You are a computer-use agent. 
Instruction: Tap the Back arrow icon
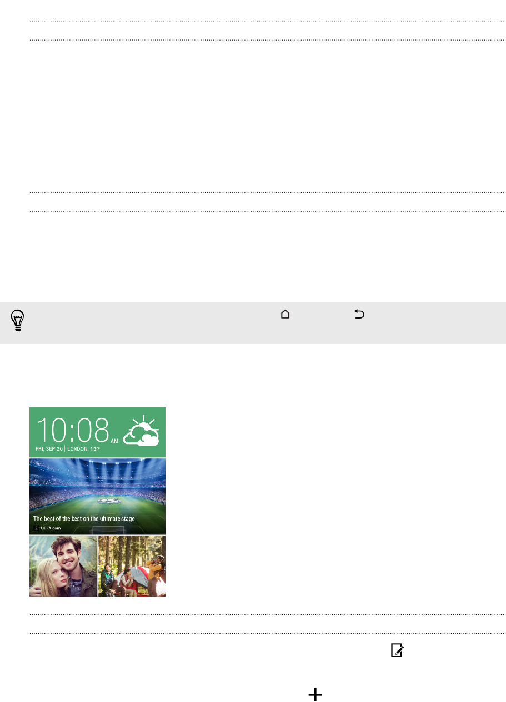click(x=359, y=315)
